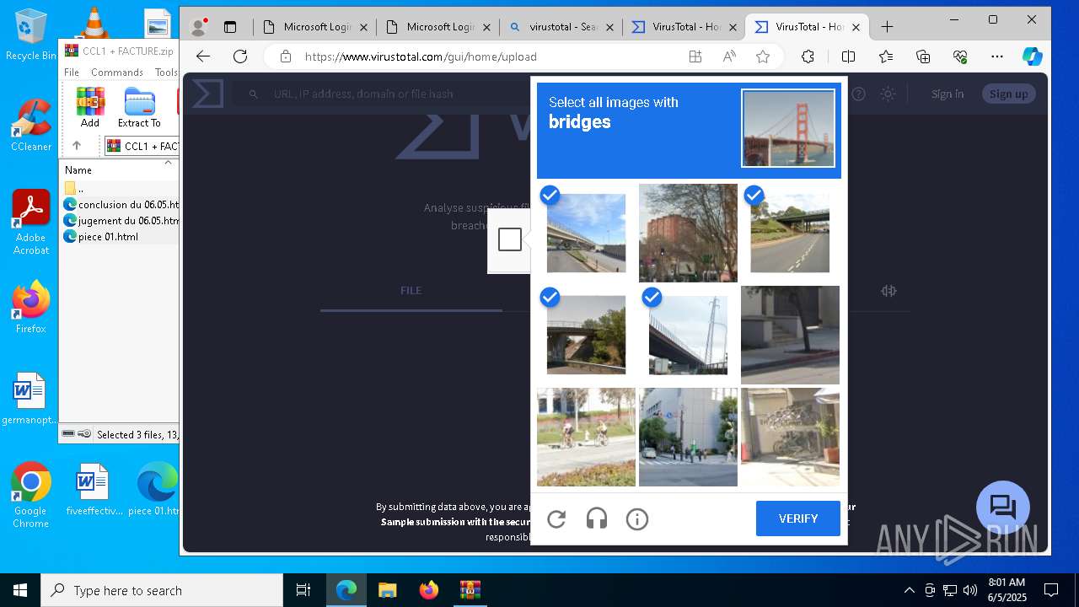Deselect the elevated bridge with pole tile

coord(688,335)
